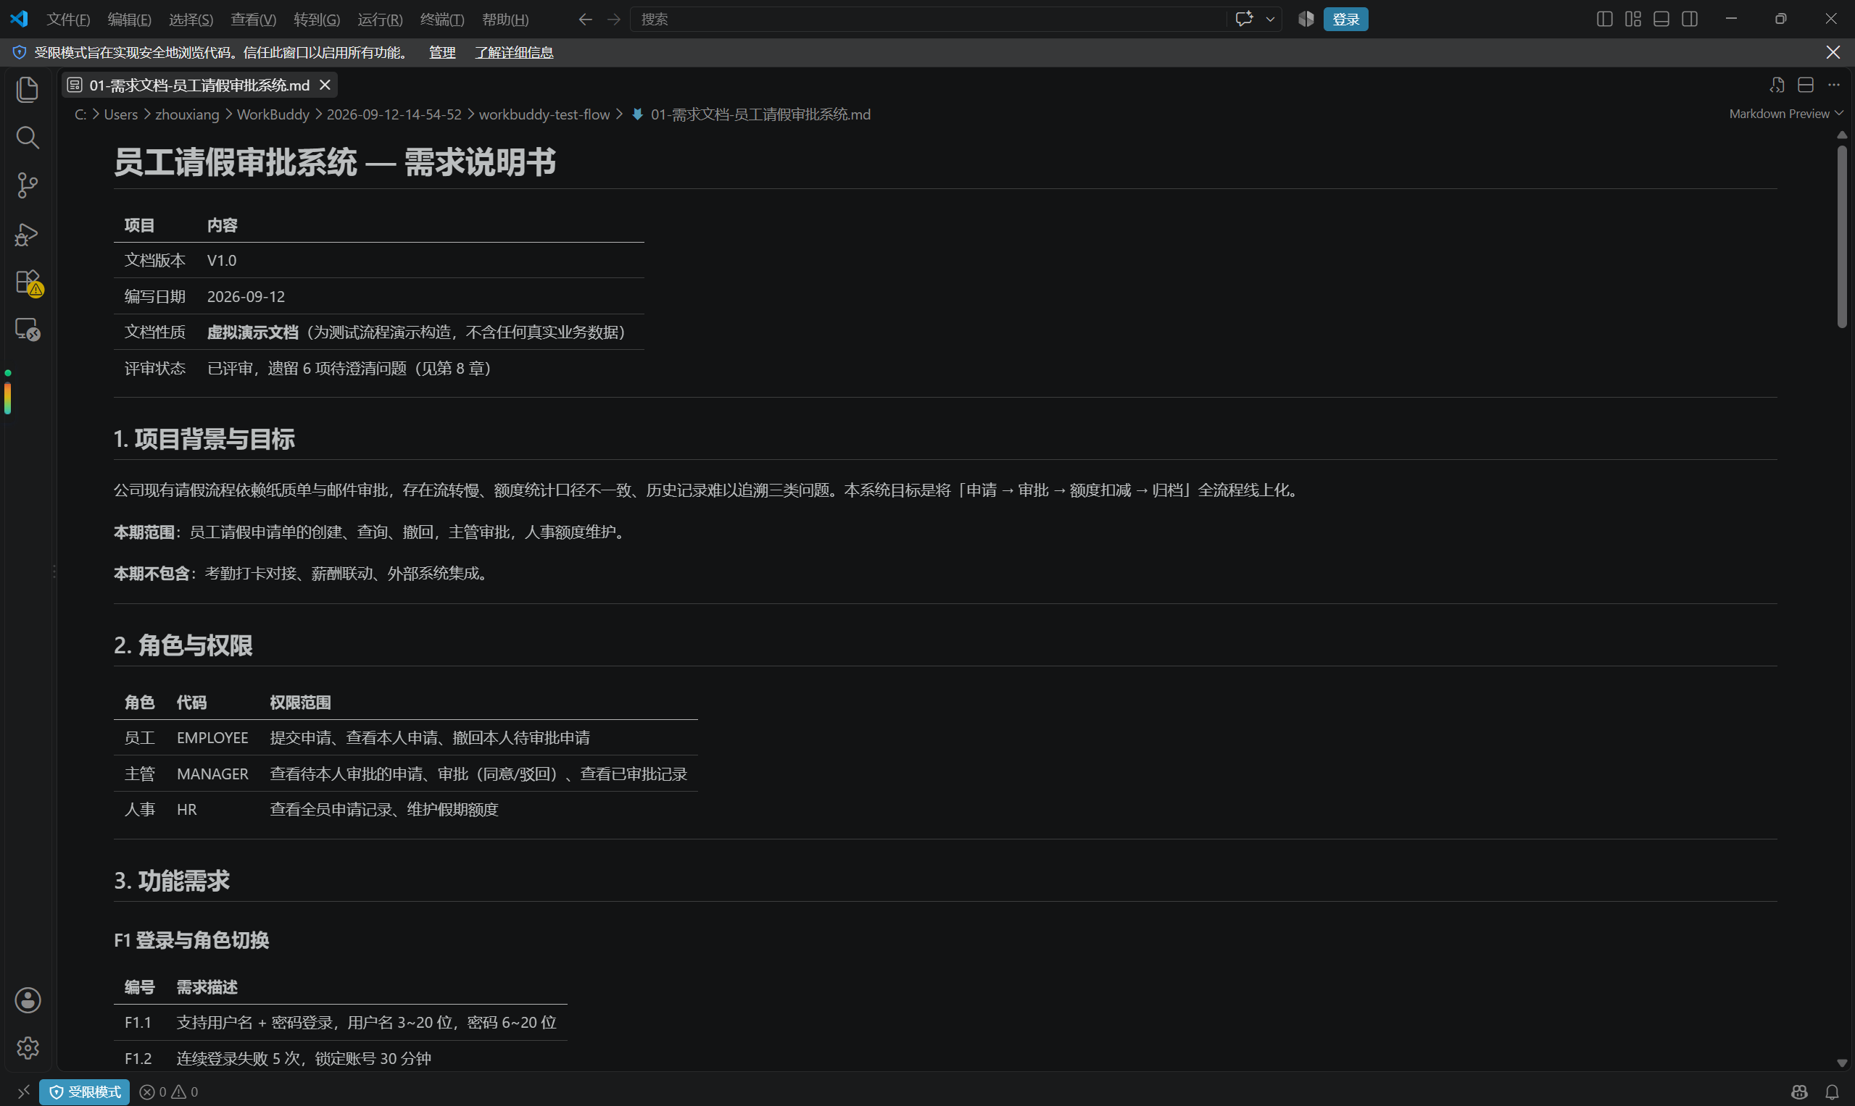Expand the Markdown Preview dropdown

pyautogui.click(x=1785, y=113)
